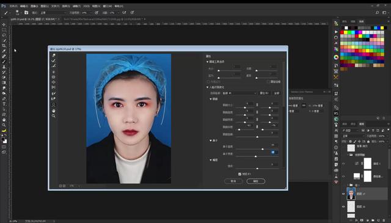Click the foreground color box in toolbar

click(x=2, y=139)
